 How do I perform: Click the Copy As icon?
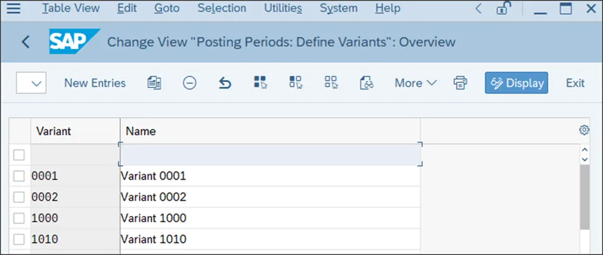pyautogui.click(x=154, y=83)
